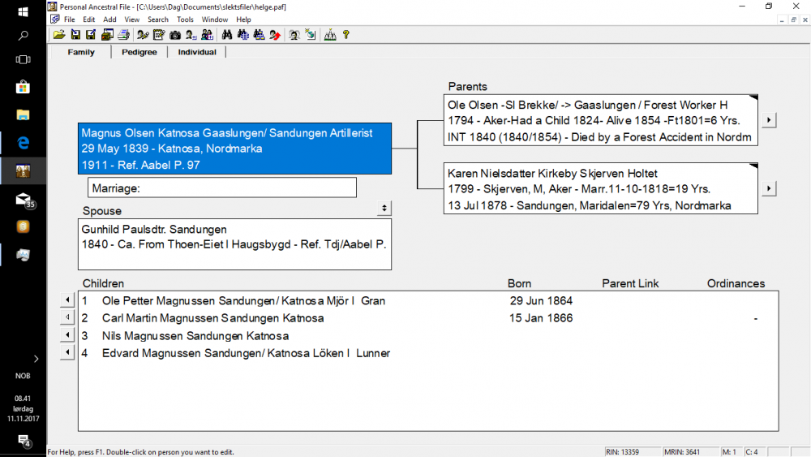The height and width of the screenshot is (457, 811).
Task: Open the Tools menu
Action: click(185, 19)
